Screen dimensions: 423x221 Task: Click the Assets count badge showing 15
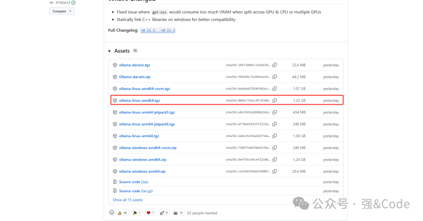[x=135, y=51]
